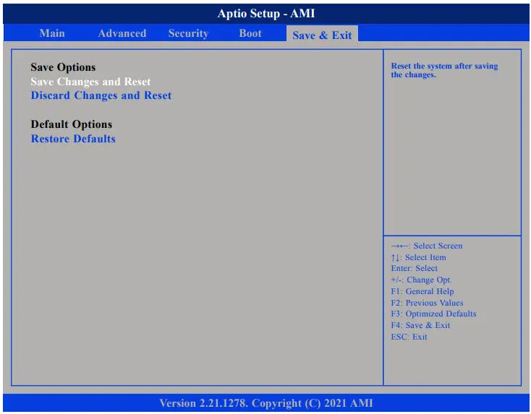Click the 'F1: General Help' hint
Image resolution: width=531 pixels, height=414 pixels.
click(x=422, y=292)
